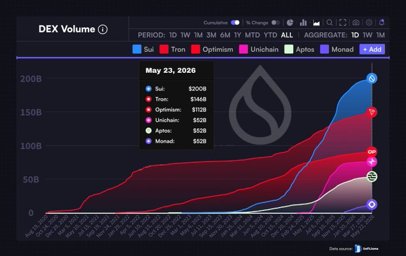Set period to 1W
Screen dimensions: 406x256
[186, 35]
